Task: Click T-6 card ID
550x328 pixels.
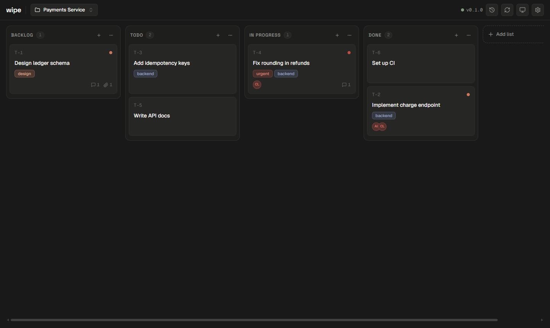Action: click(376, 53)
